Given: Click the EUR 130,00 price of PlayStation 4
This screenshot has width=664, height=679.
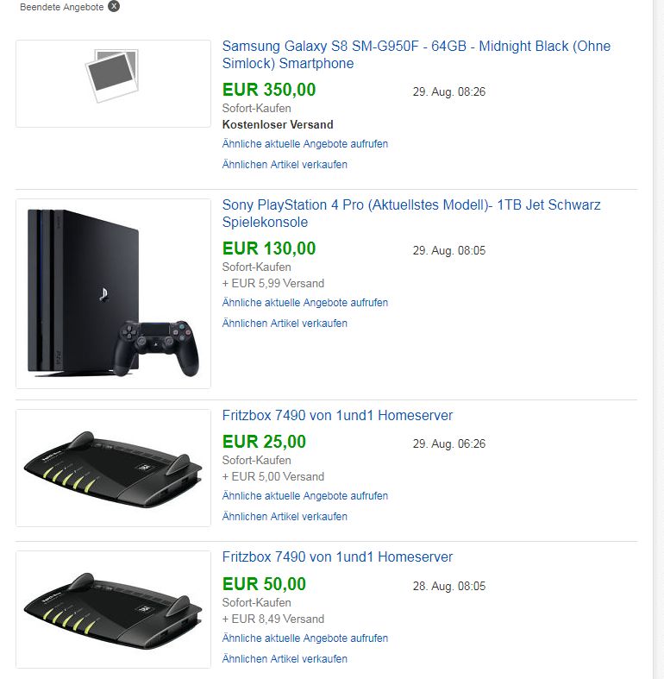Looking at the screenshot, I should click(269, 248).
